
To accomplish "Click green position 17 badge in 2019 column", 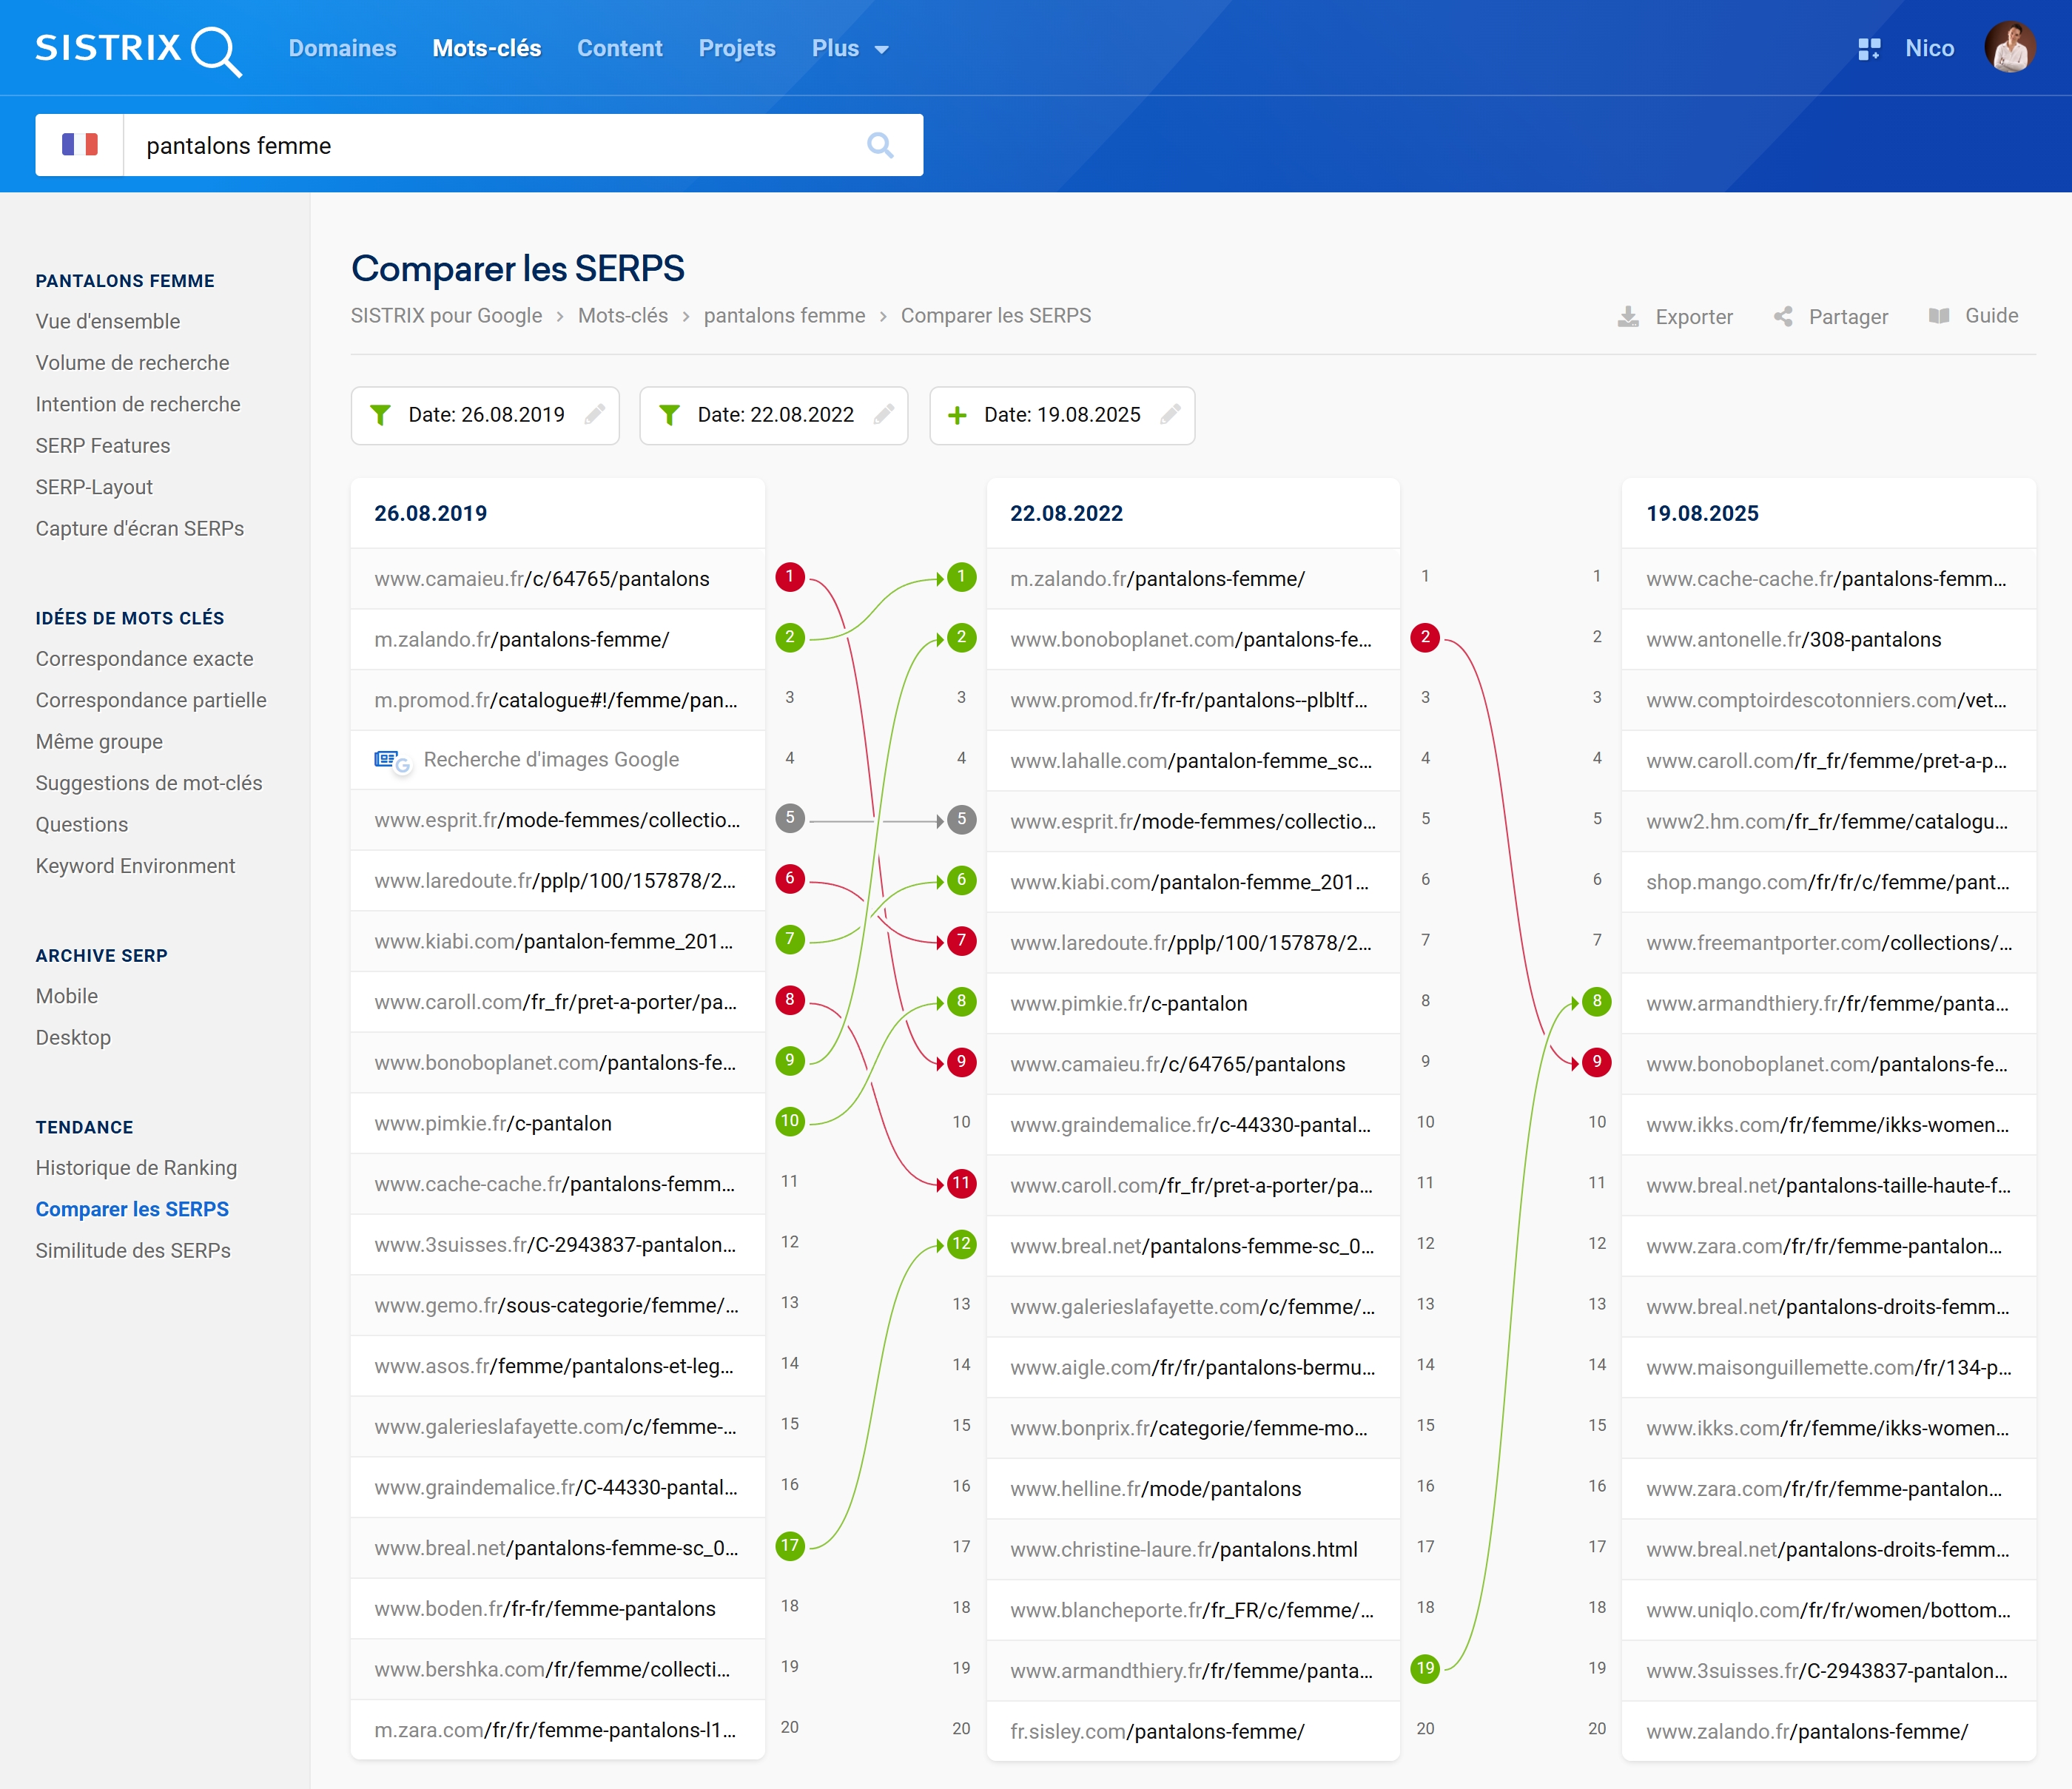I will point(790,1546).
